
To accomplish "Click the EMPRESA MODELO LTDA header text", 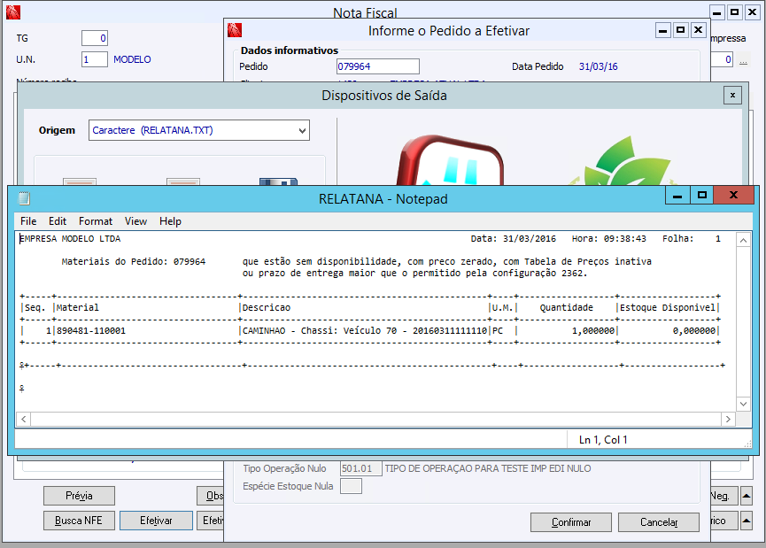I will coord(70,239).
